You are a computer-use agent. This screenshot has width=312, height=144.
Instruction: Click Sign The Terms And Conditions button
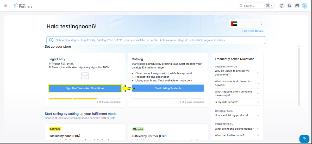pyautogui.click(x=85, y=88)
